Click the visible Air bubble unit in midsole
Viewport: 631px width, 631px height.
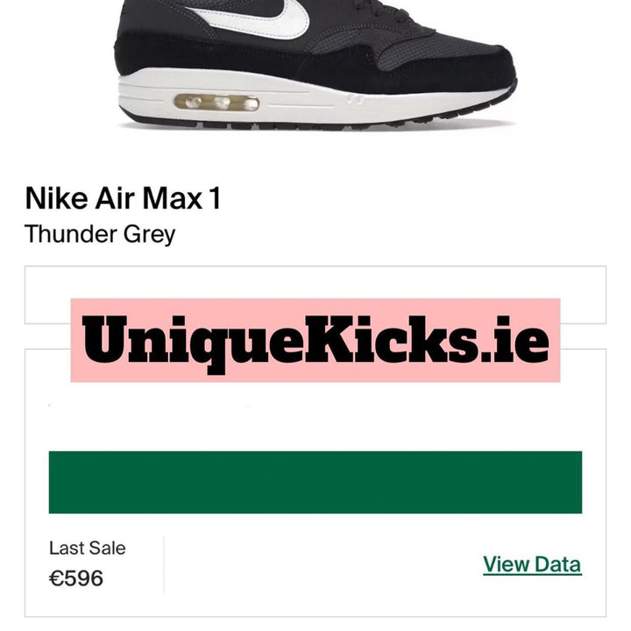point(216,103)
